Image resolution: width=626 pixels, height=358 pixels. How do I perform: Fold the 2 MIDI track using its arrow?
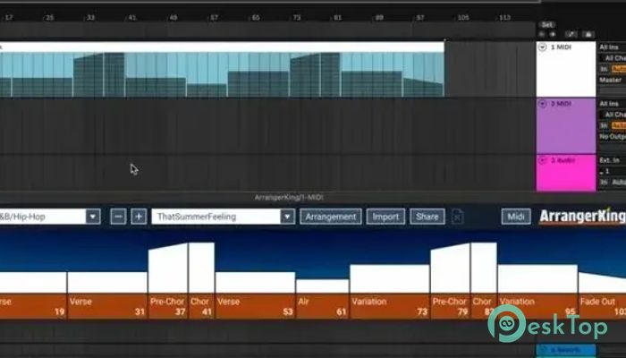pyautogui.click(x=543, y=104)
